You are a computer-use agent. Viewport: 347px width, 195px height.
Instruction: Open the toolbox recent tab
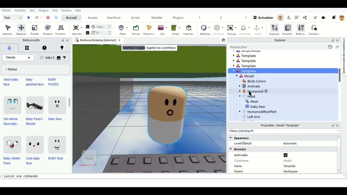point(44,48)
